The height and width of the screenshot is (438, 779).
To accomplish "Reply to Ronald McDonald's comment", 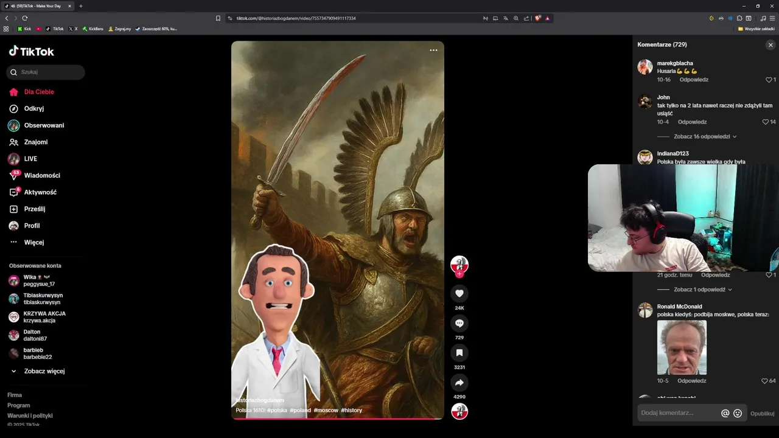I will pos(692,381).
